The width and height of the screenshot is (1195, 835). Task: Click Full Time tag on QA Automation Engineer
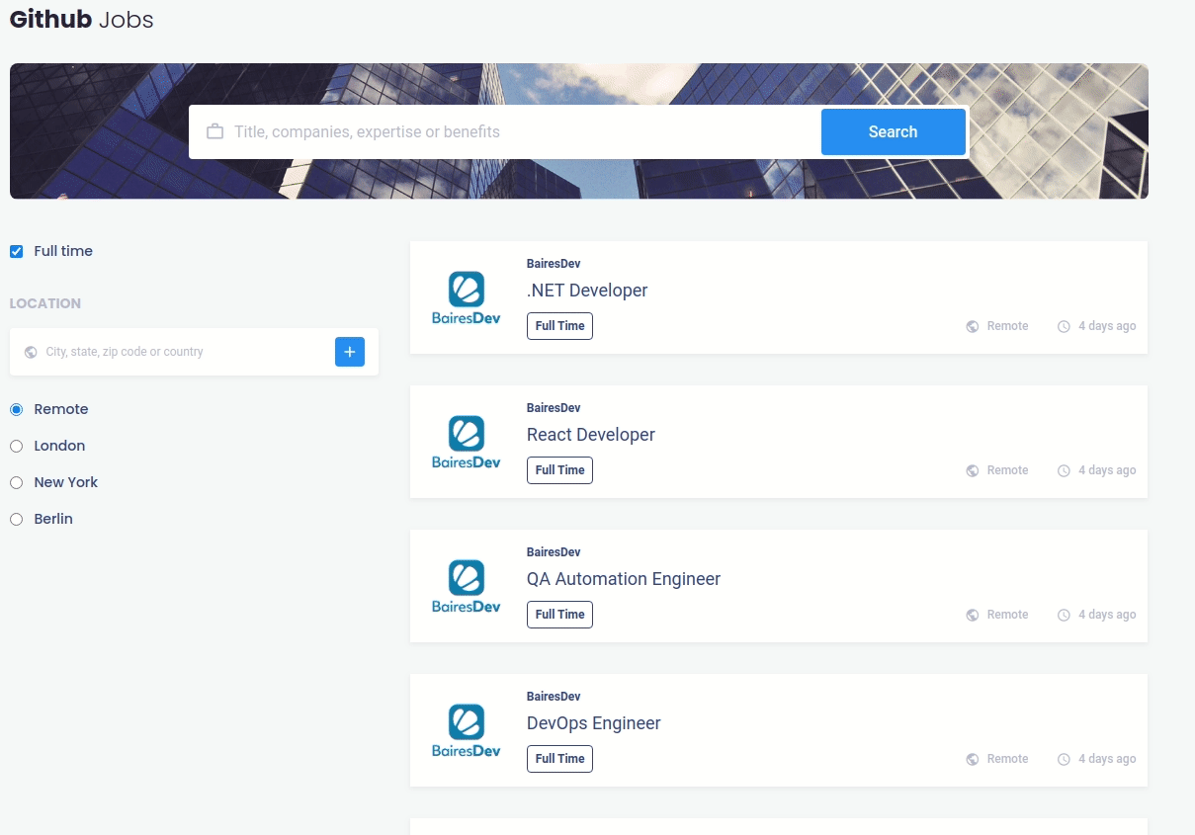559,615
